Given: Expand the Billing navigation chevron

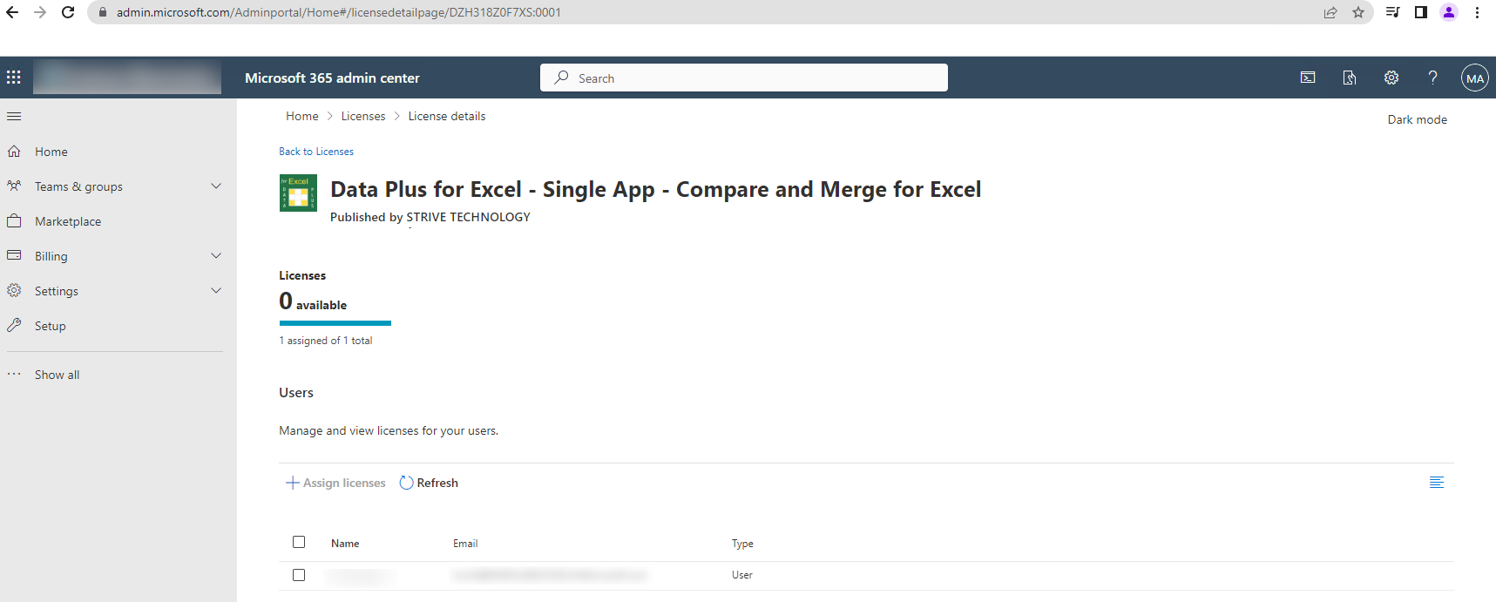Looking at the screenshot, I should coord(216,256).
